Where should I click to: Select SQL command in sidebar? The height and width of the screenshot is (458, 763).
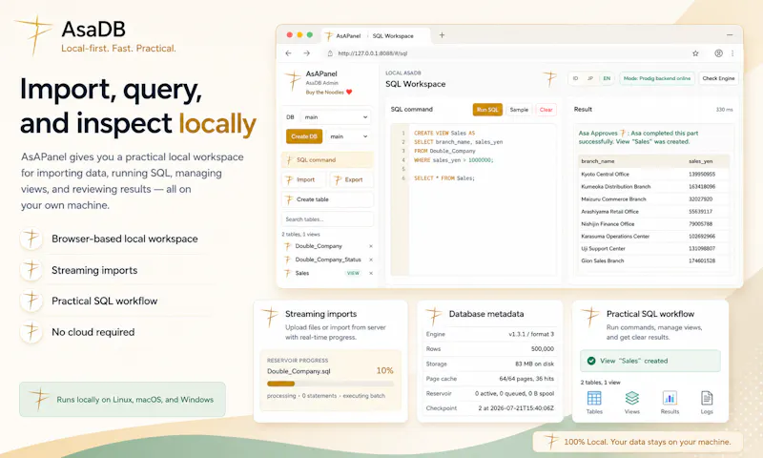point(327,160)
